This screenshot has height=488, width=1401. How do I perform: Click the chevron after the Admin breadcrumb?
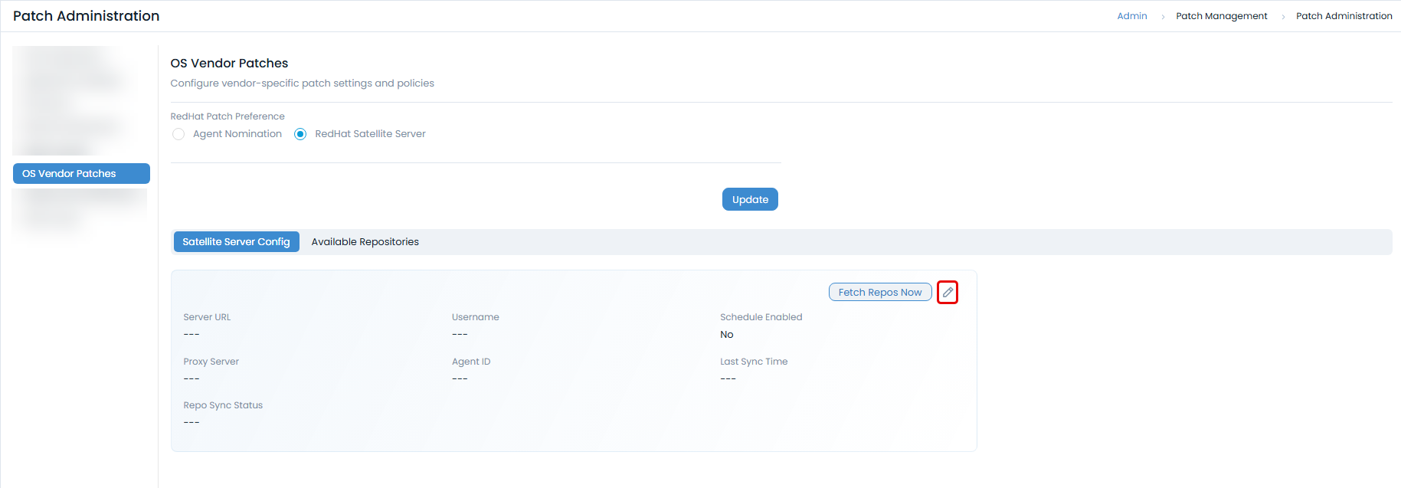point(1162,17)
